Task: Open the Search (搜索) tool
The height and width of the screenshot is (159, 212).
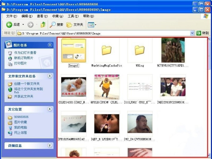Action: click(x=56, y=25)
